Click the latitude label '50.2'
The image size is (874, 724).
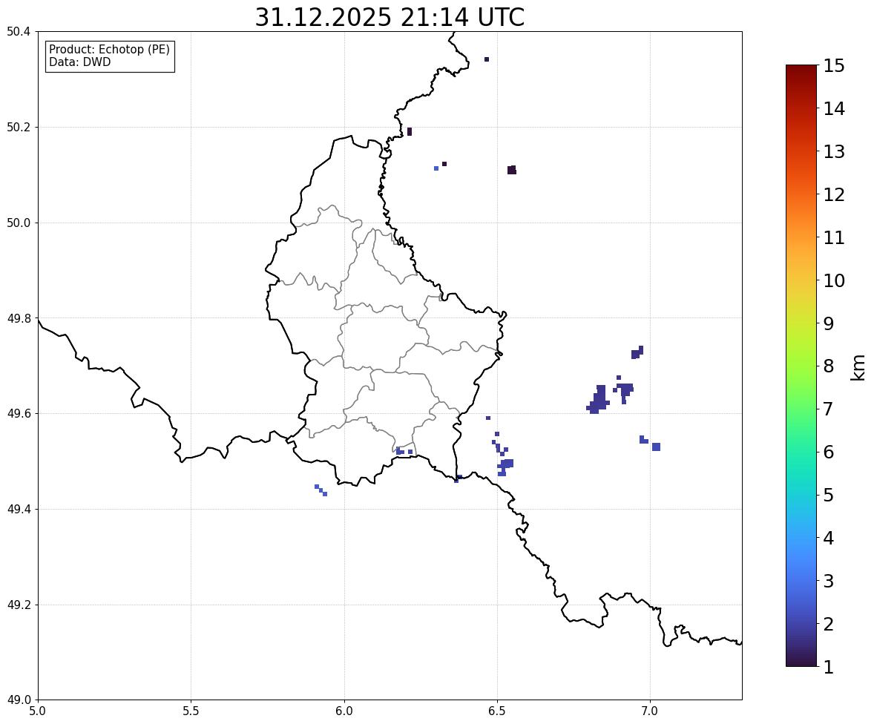[18, 127]
